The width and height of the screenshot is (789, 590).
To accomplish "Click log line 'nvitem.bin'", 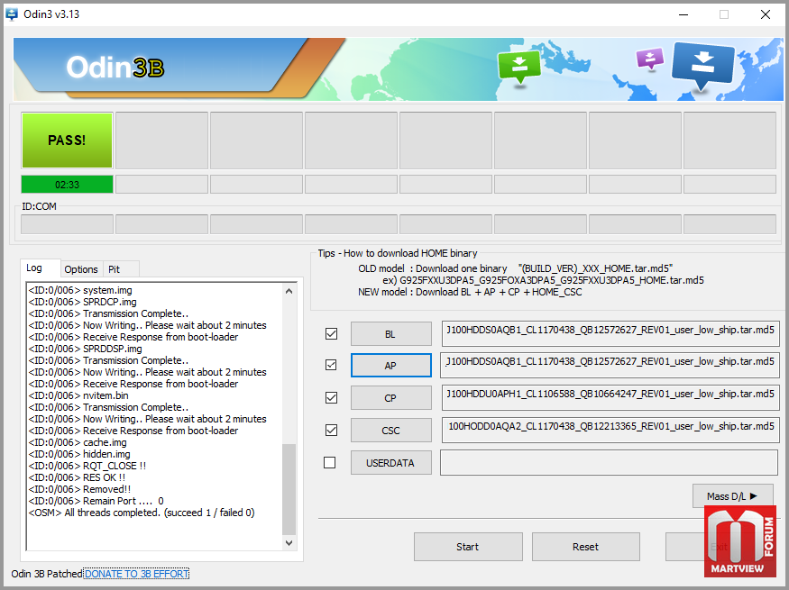I will (78, 395).
